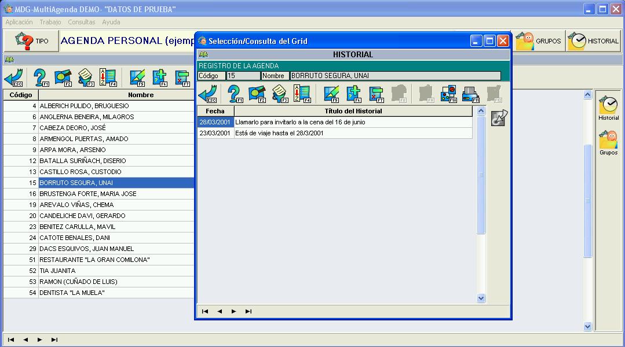625x347 pixels.
Task: Edit the history entry with F5 icon
Action: click(331, 94)
